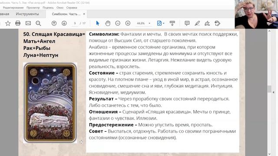Print the document using the printer icon
The image size is (278, 156).
pos(18,23)
